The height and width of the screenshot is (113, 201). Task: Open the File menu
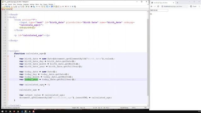(3, 4)
